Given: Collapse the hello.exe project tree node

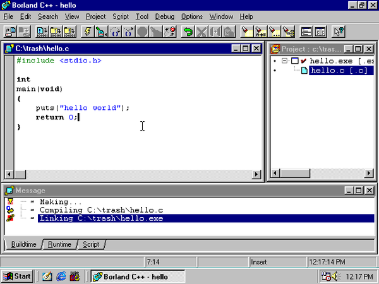Looking at the screenshot, I should tap(284, 61).
